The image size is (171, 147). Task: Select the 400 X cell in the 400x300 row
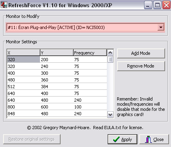coord(23,73)
